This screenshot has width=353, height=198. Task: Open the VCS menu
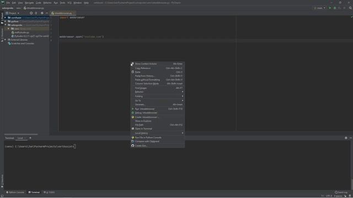point(69,3)
